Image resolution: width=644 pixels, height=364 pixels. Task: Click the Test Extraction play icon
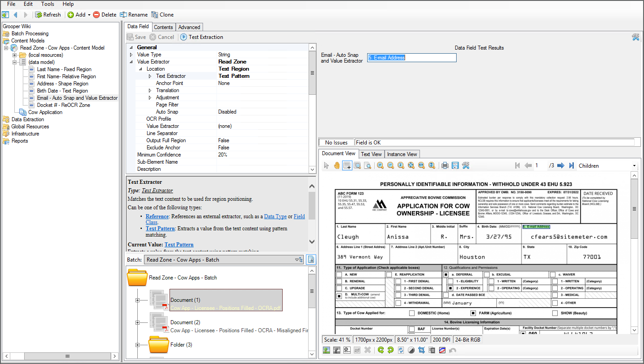click(x=184, y=37)
